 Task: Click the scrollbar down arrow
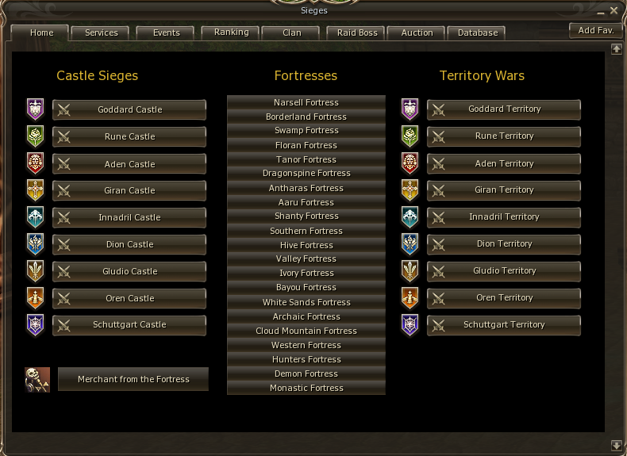(x=616, y=445)
